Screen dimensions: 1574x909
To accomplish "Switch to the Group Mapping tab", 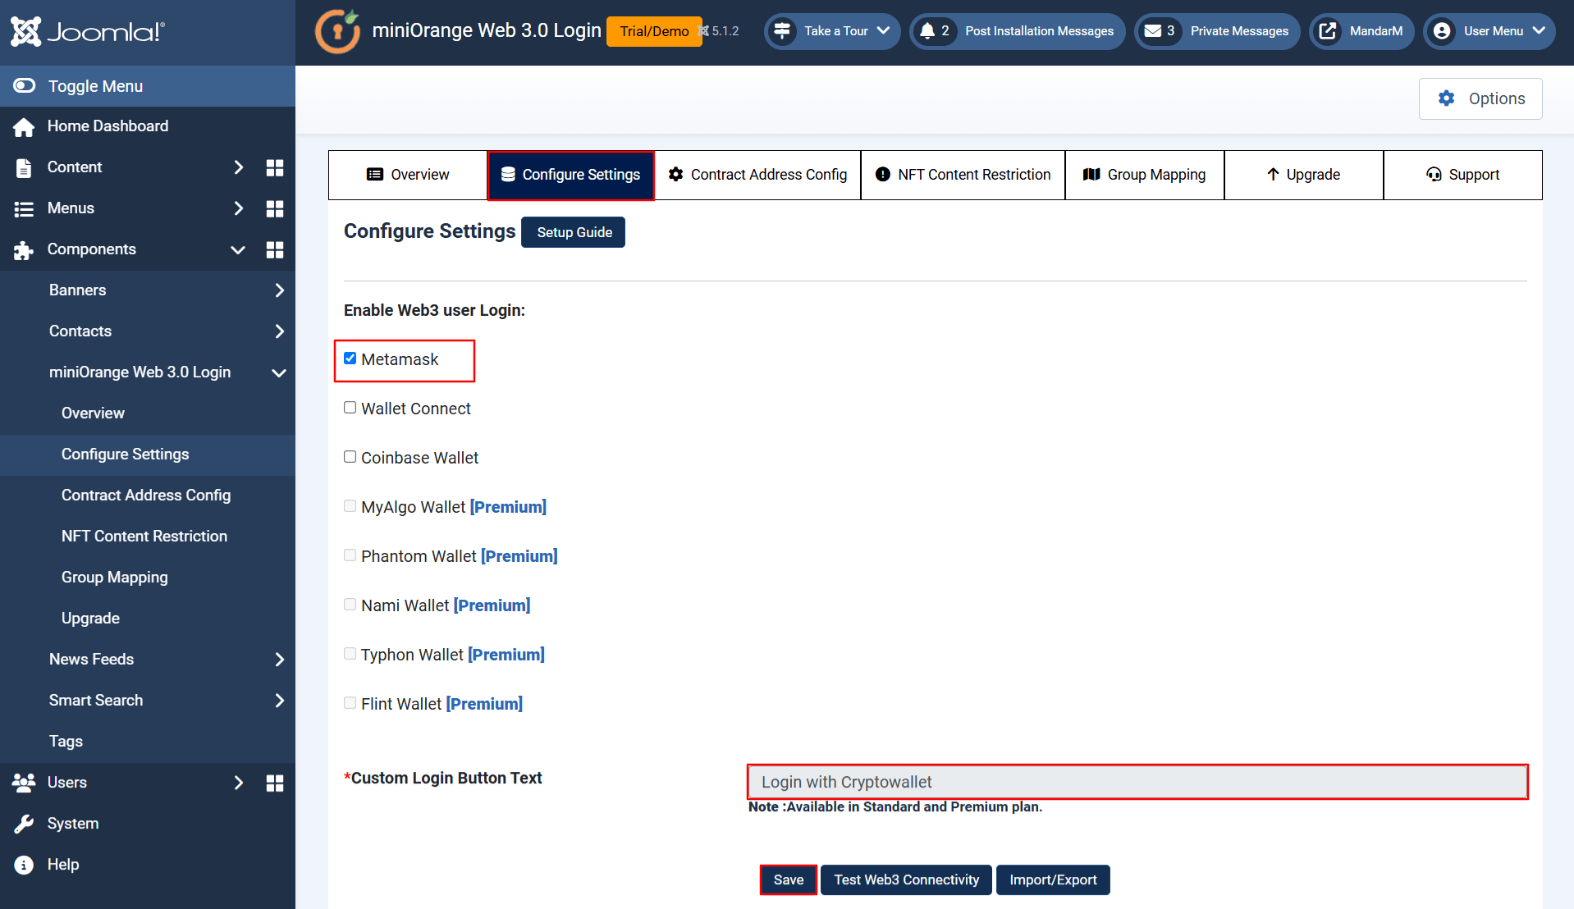I will 1145,175.
